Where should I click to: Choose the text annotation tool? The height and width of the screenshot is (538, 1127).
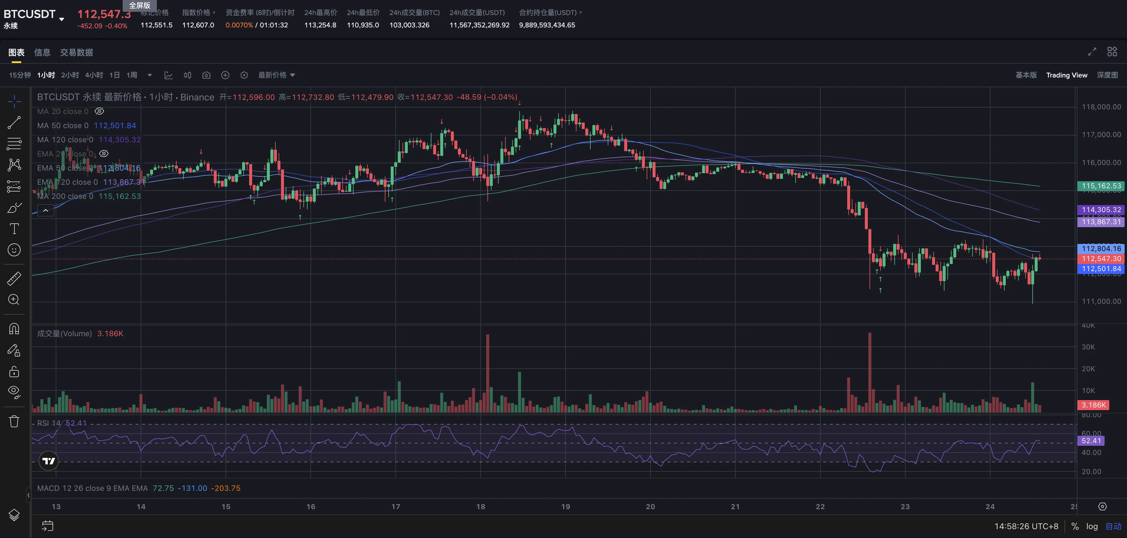click(14, 229)
